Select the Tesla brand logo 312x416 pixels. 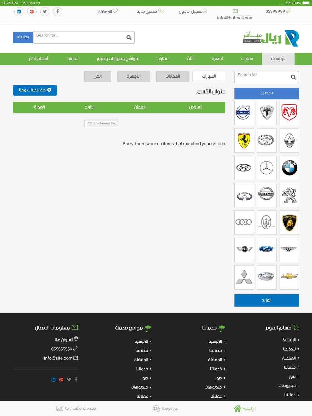pos(267,113)
